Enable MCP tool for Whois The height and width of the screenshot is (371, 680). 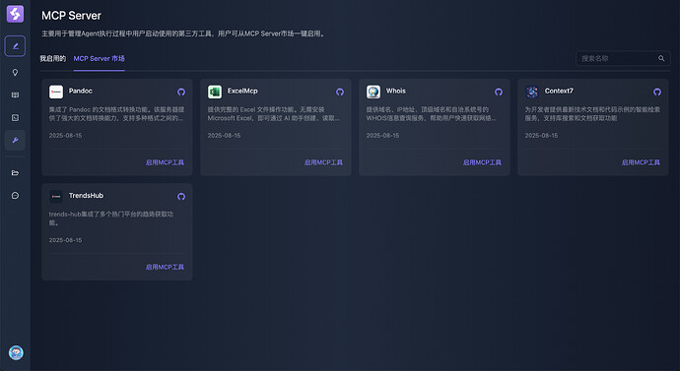(482, 162)
